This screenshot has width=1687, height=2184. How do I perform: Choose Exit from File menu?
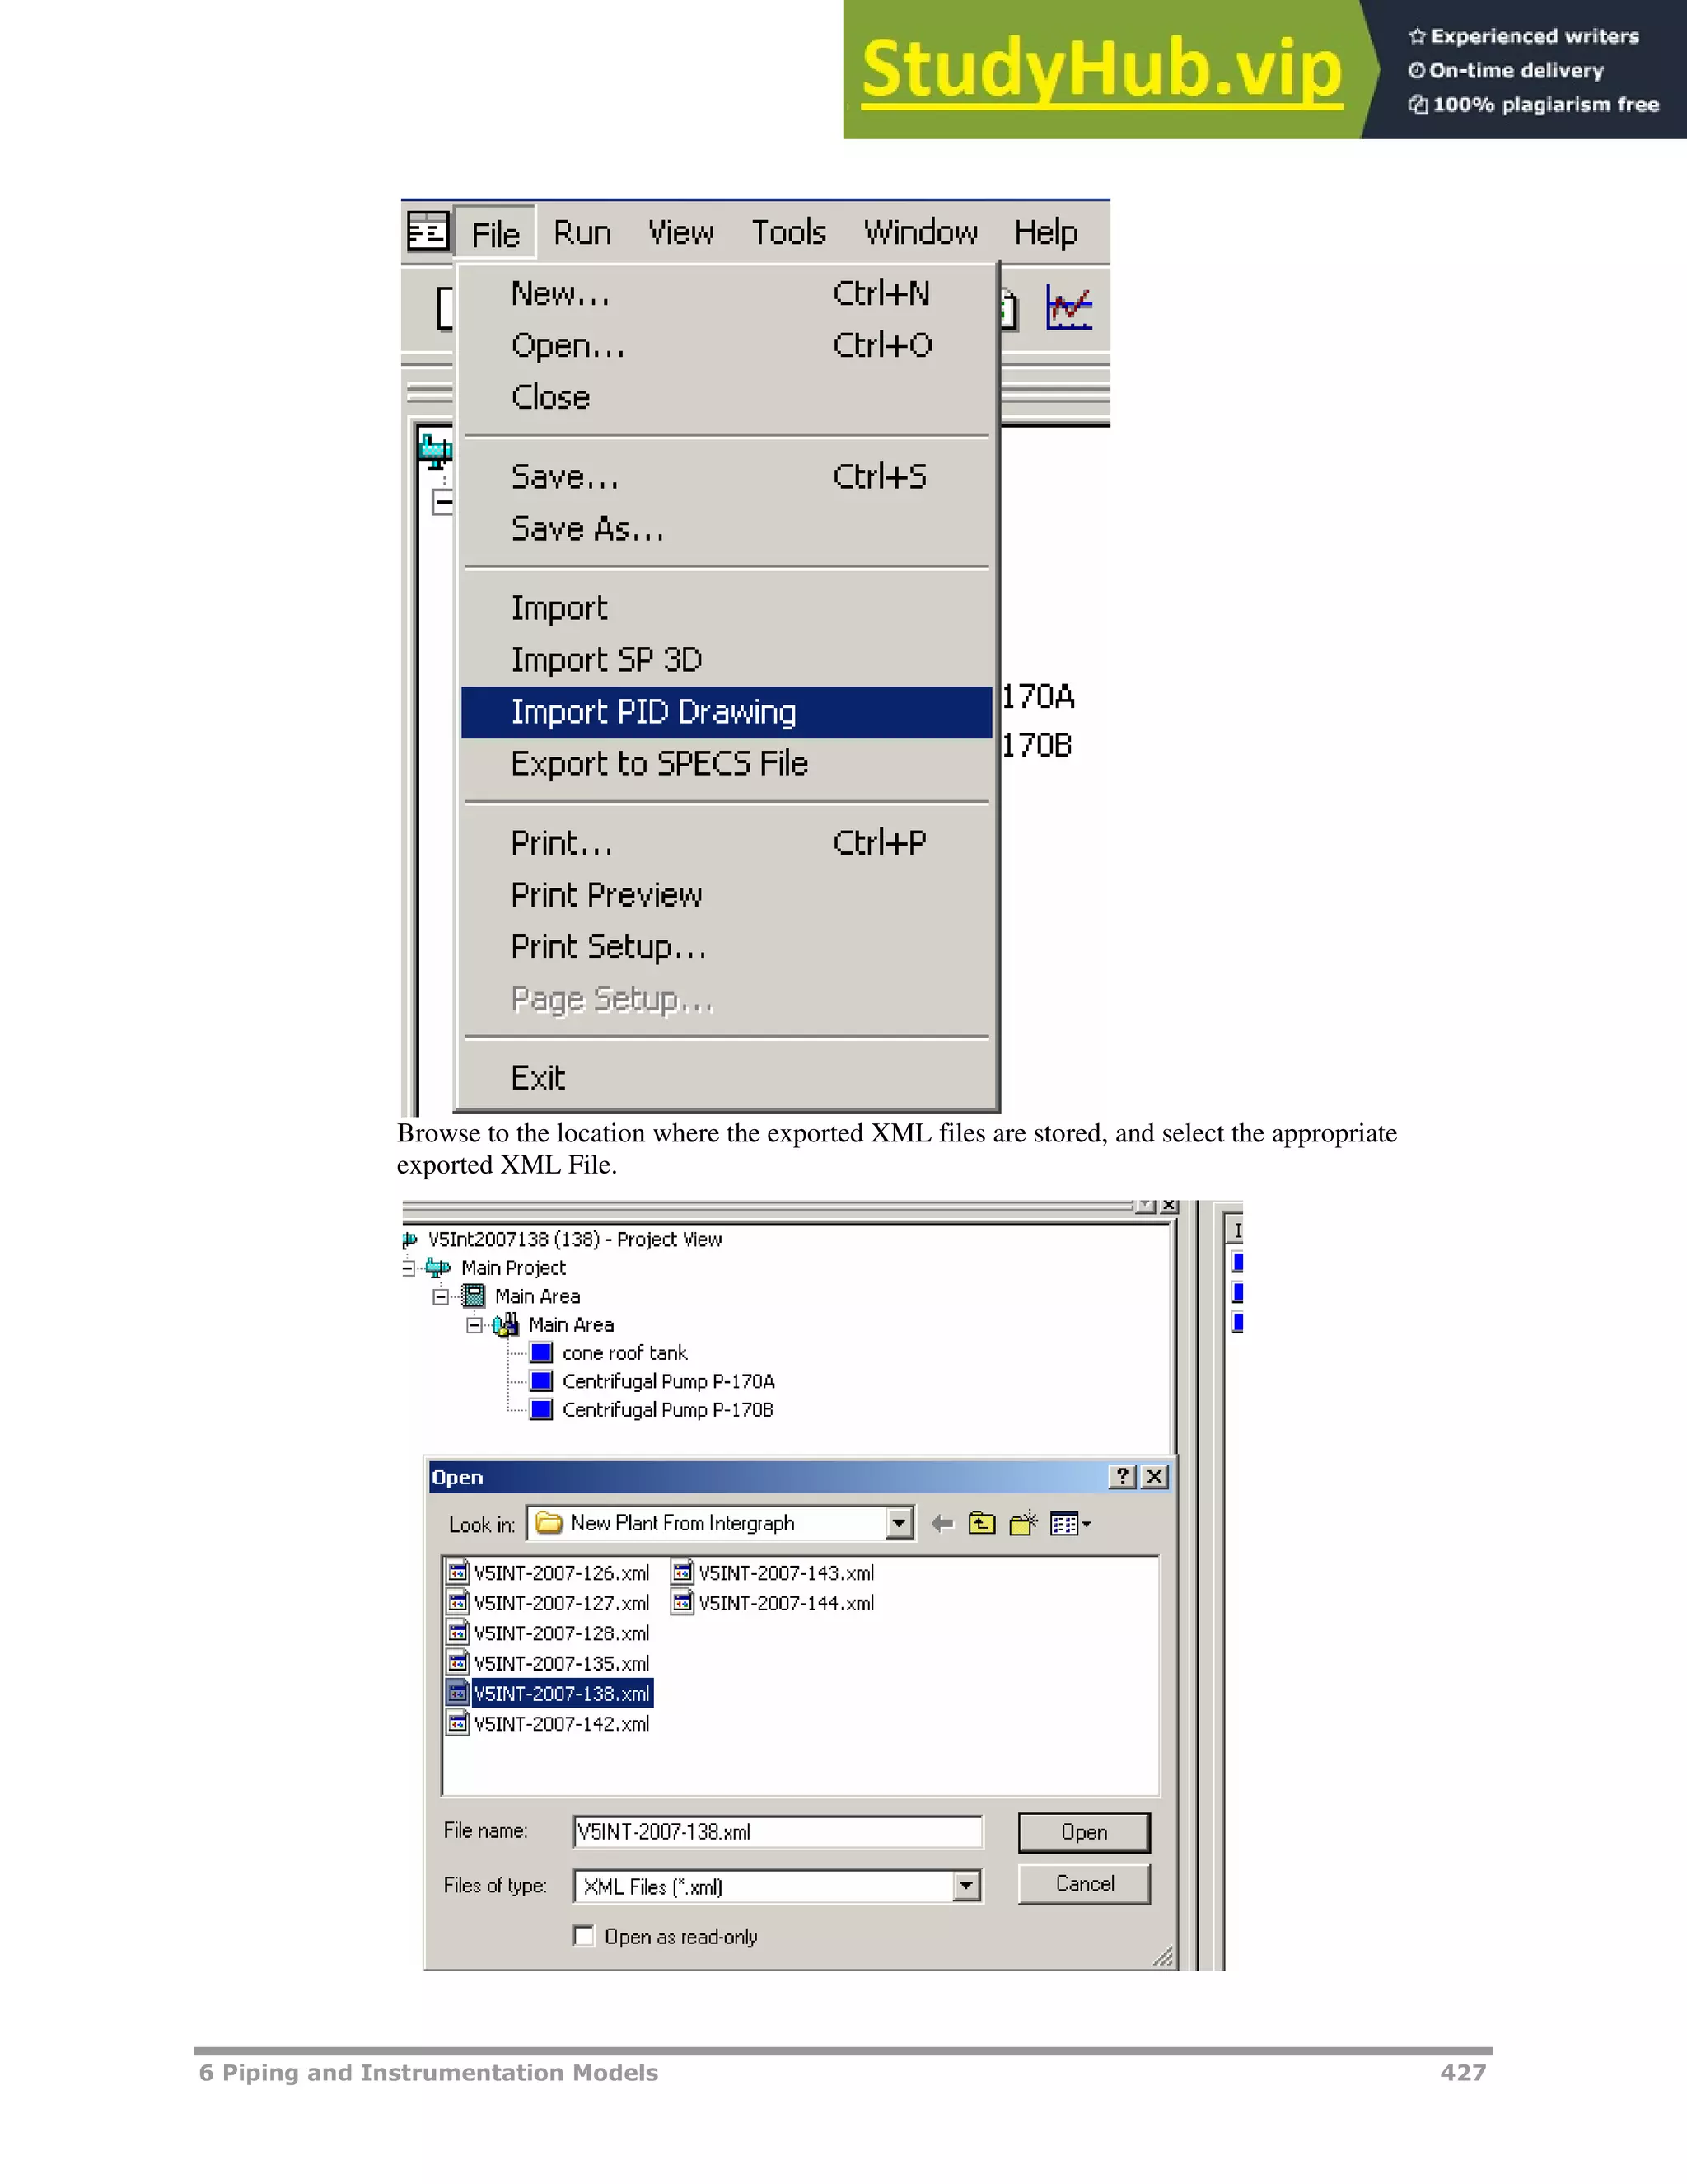tap(727, 1078)
